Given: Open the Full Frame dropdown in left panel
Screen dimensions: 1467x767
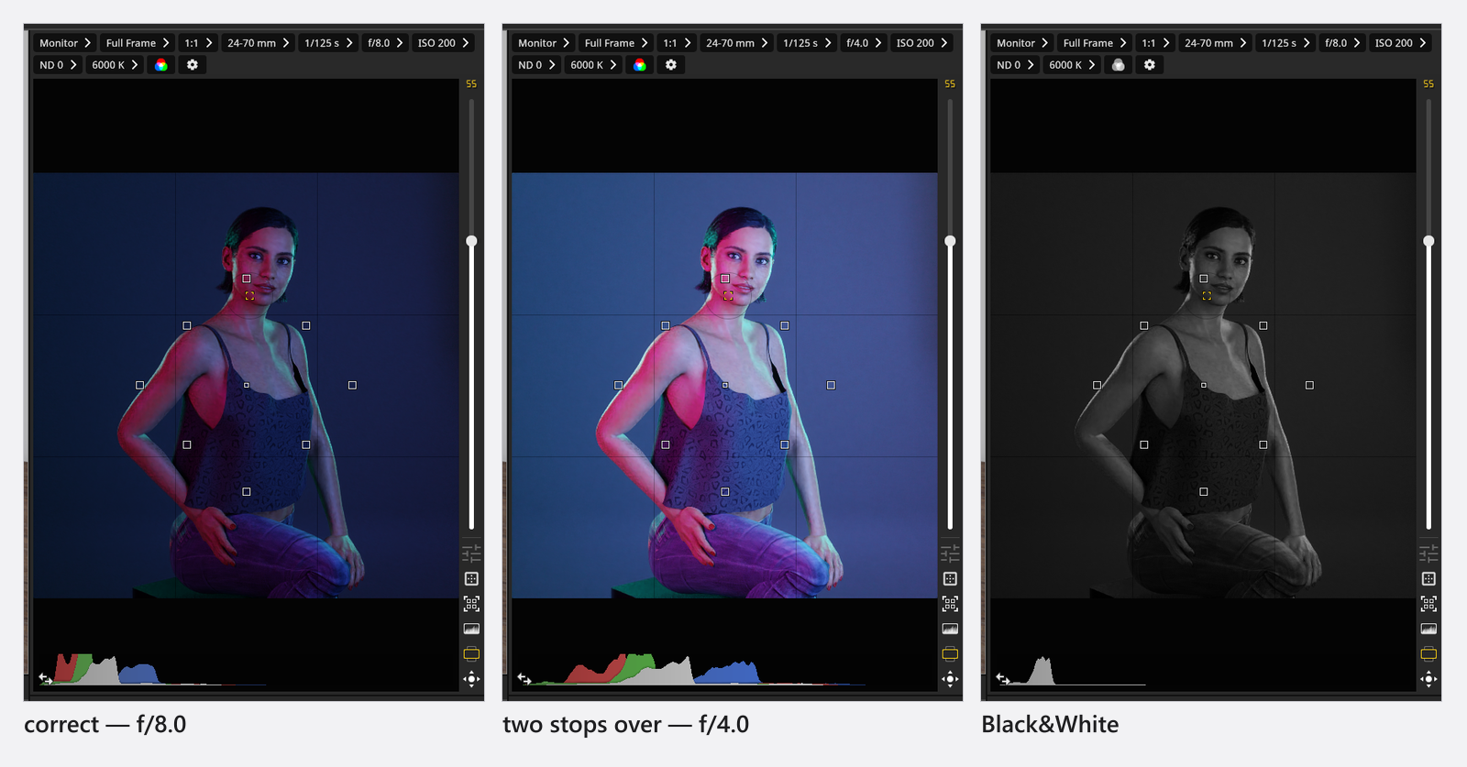Looking at the screenshot, I should tap(138, 43).
